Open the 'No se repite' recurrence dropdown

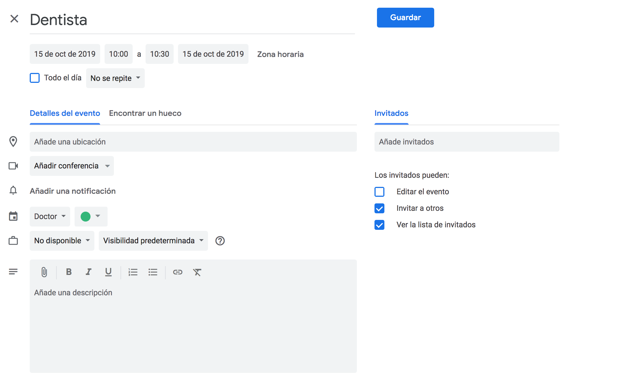pos(115,78)
